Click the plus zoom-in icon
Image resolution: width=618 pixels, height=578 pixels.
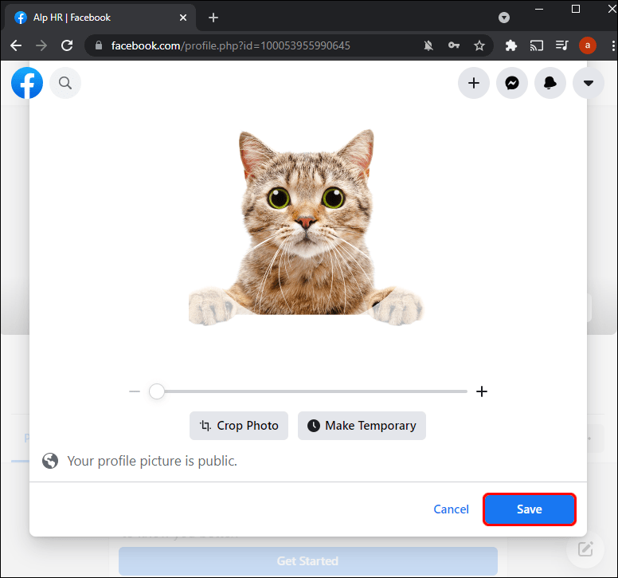pos(482,391)
